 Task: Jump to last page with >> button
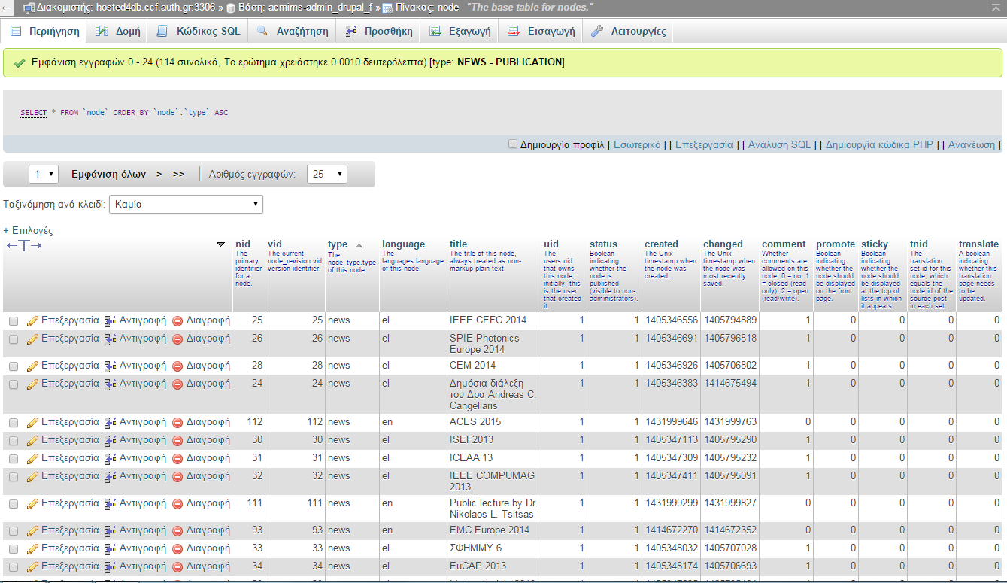(x=178, y=174)
